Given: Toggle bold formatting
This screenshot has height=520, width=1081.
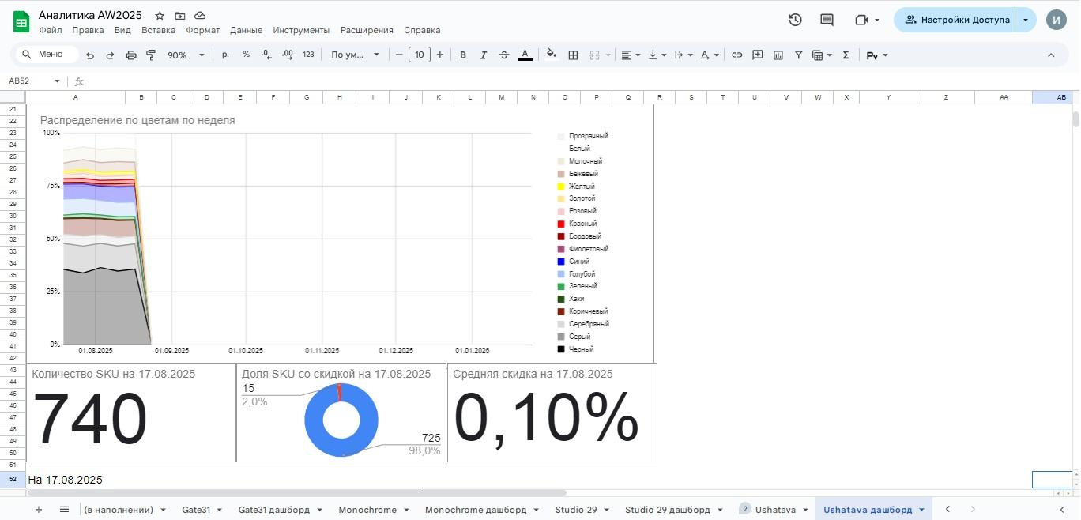Looking at the screenshot, I should [x=463, y=55].
